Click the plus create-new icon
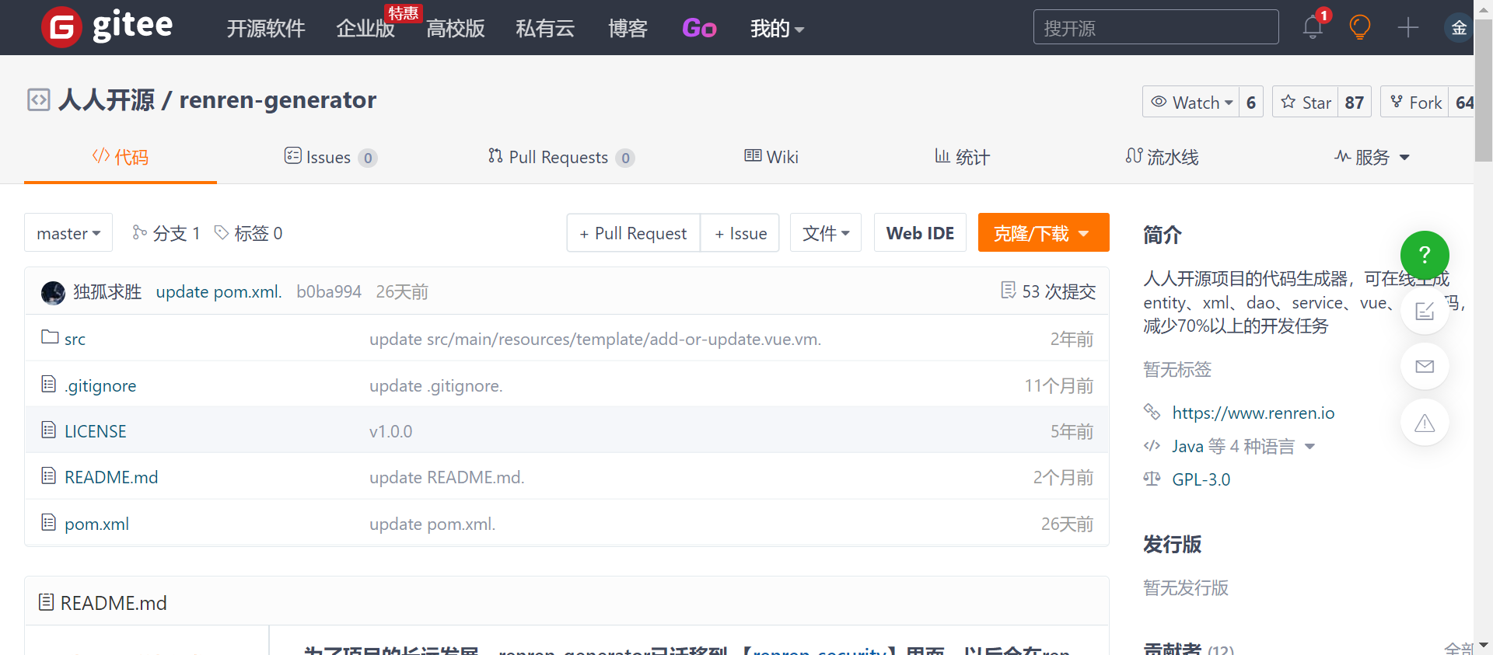This screenshot has height=655, width=1493. click(1408, 28)
